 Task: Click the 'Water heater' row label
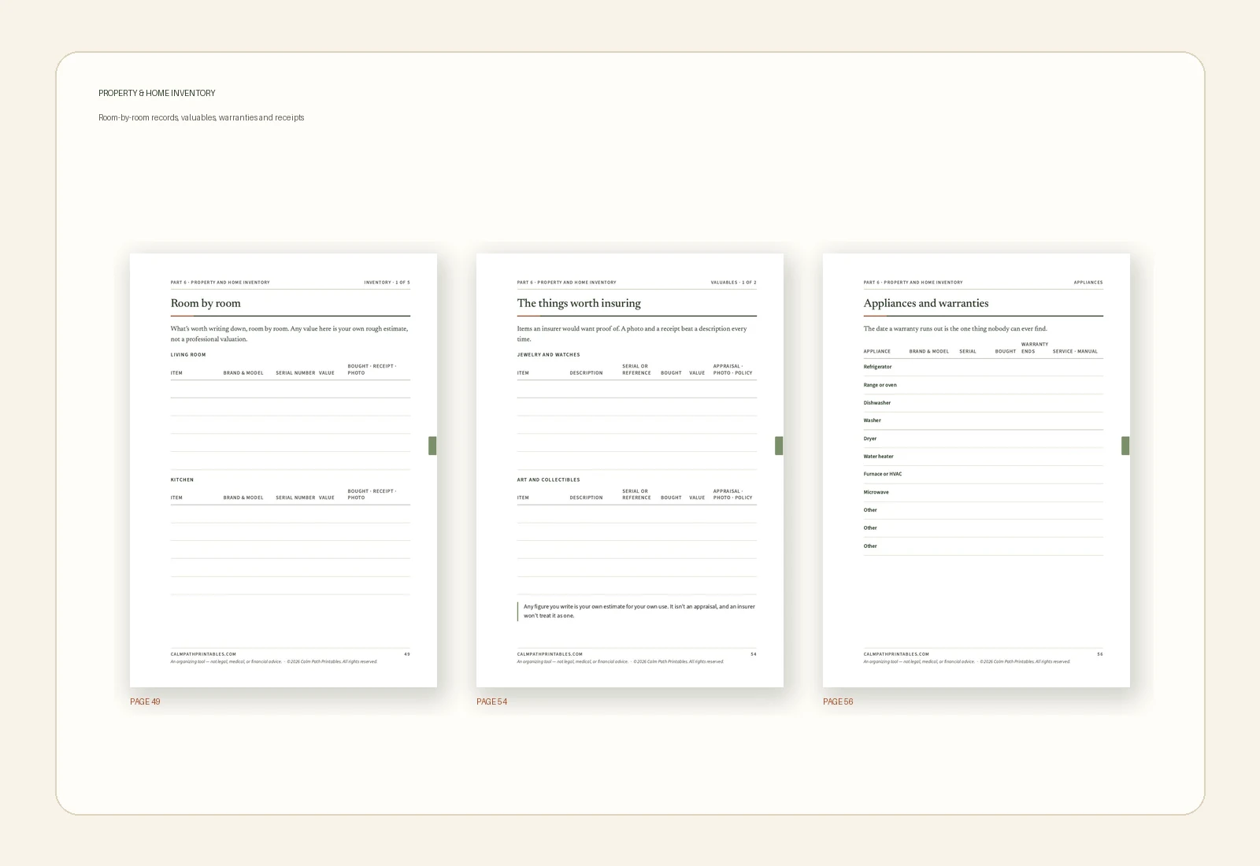click(878, 457)
